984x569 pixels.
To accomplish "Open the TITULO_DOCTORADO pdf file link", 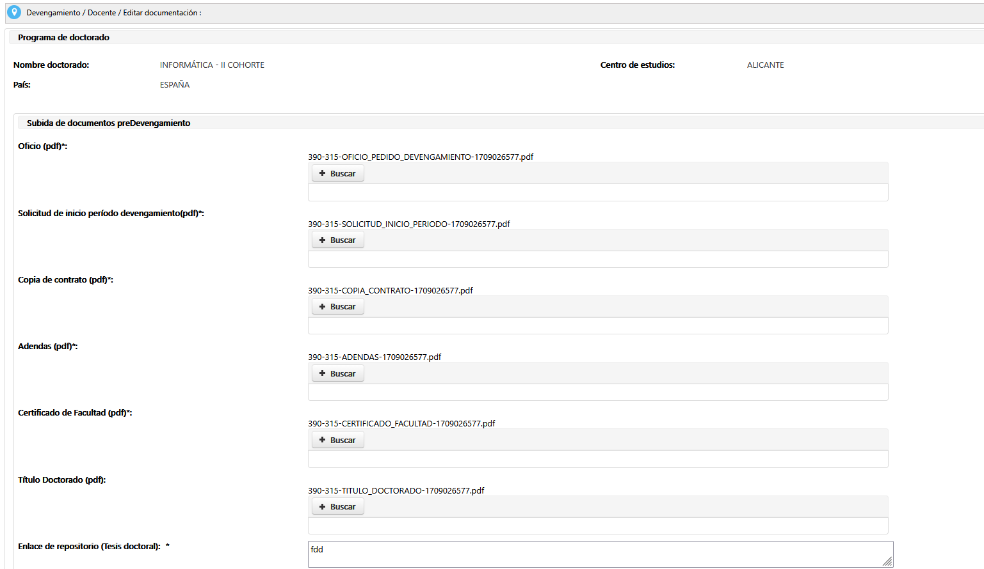I will (x=396, y=491).
